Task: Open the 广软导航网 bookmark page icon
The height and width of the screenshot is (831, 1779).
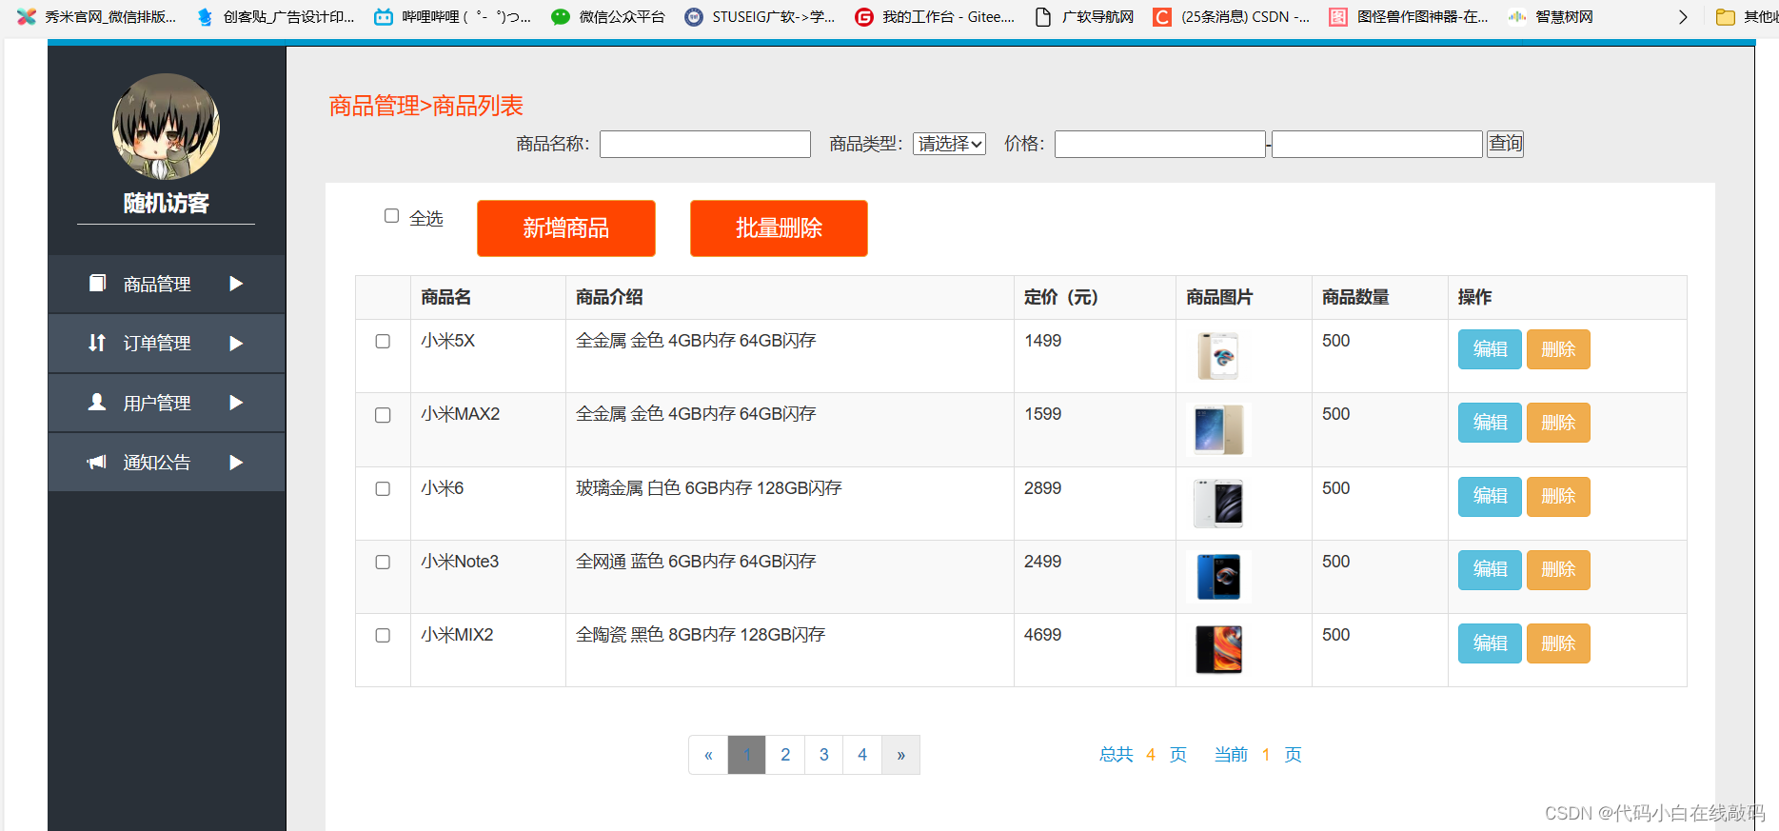Action: click(x=1043, y=16)
